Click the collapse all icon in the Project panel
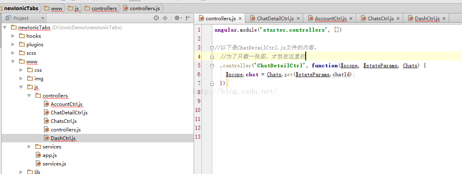This screenshot has width=462, height=174. (165, 18)
